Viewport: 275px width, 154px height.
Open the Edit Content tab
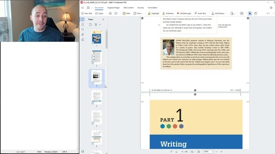128,8
